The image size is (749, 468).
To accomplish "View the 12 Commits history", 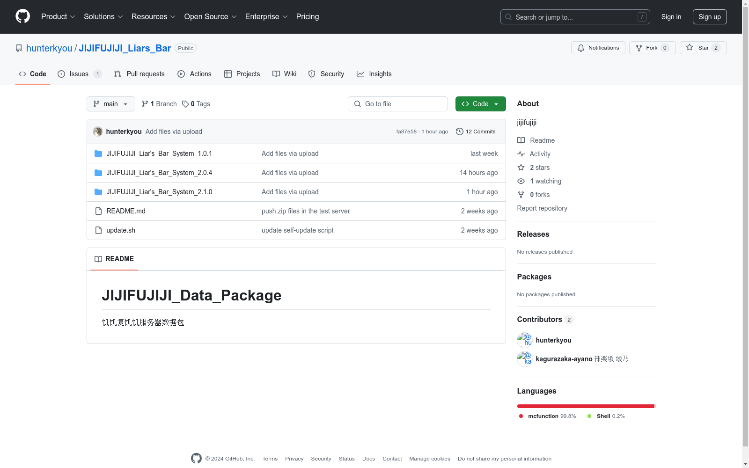I will [476, 132].
